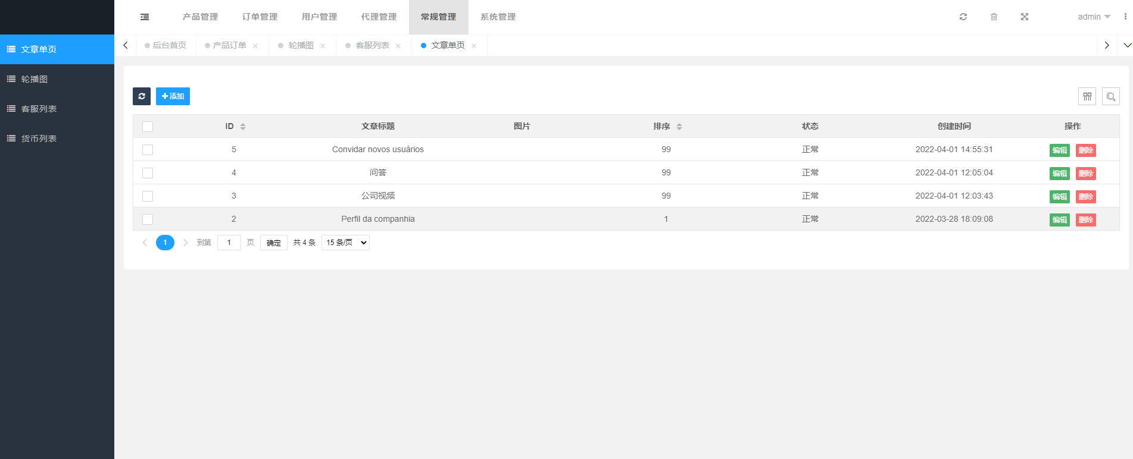This screenshot has height=459, width=1133.
Task: Open the table search magnifier icon
Action: click(x=1111, y=96)
